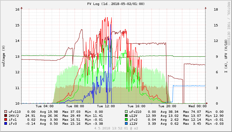Click the ifv3 'Max 15.16' value
232x132 pixels.
pyautogui.click(x=71, y=124)
